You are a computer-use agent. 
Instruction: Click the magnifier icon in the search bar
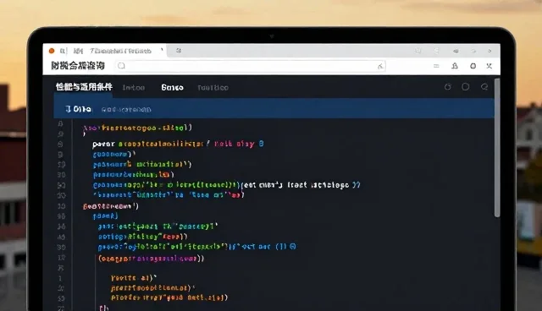[121, 66]
